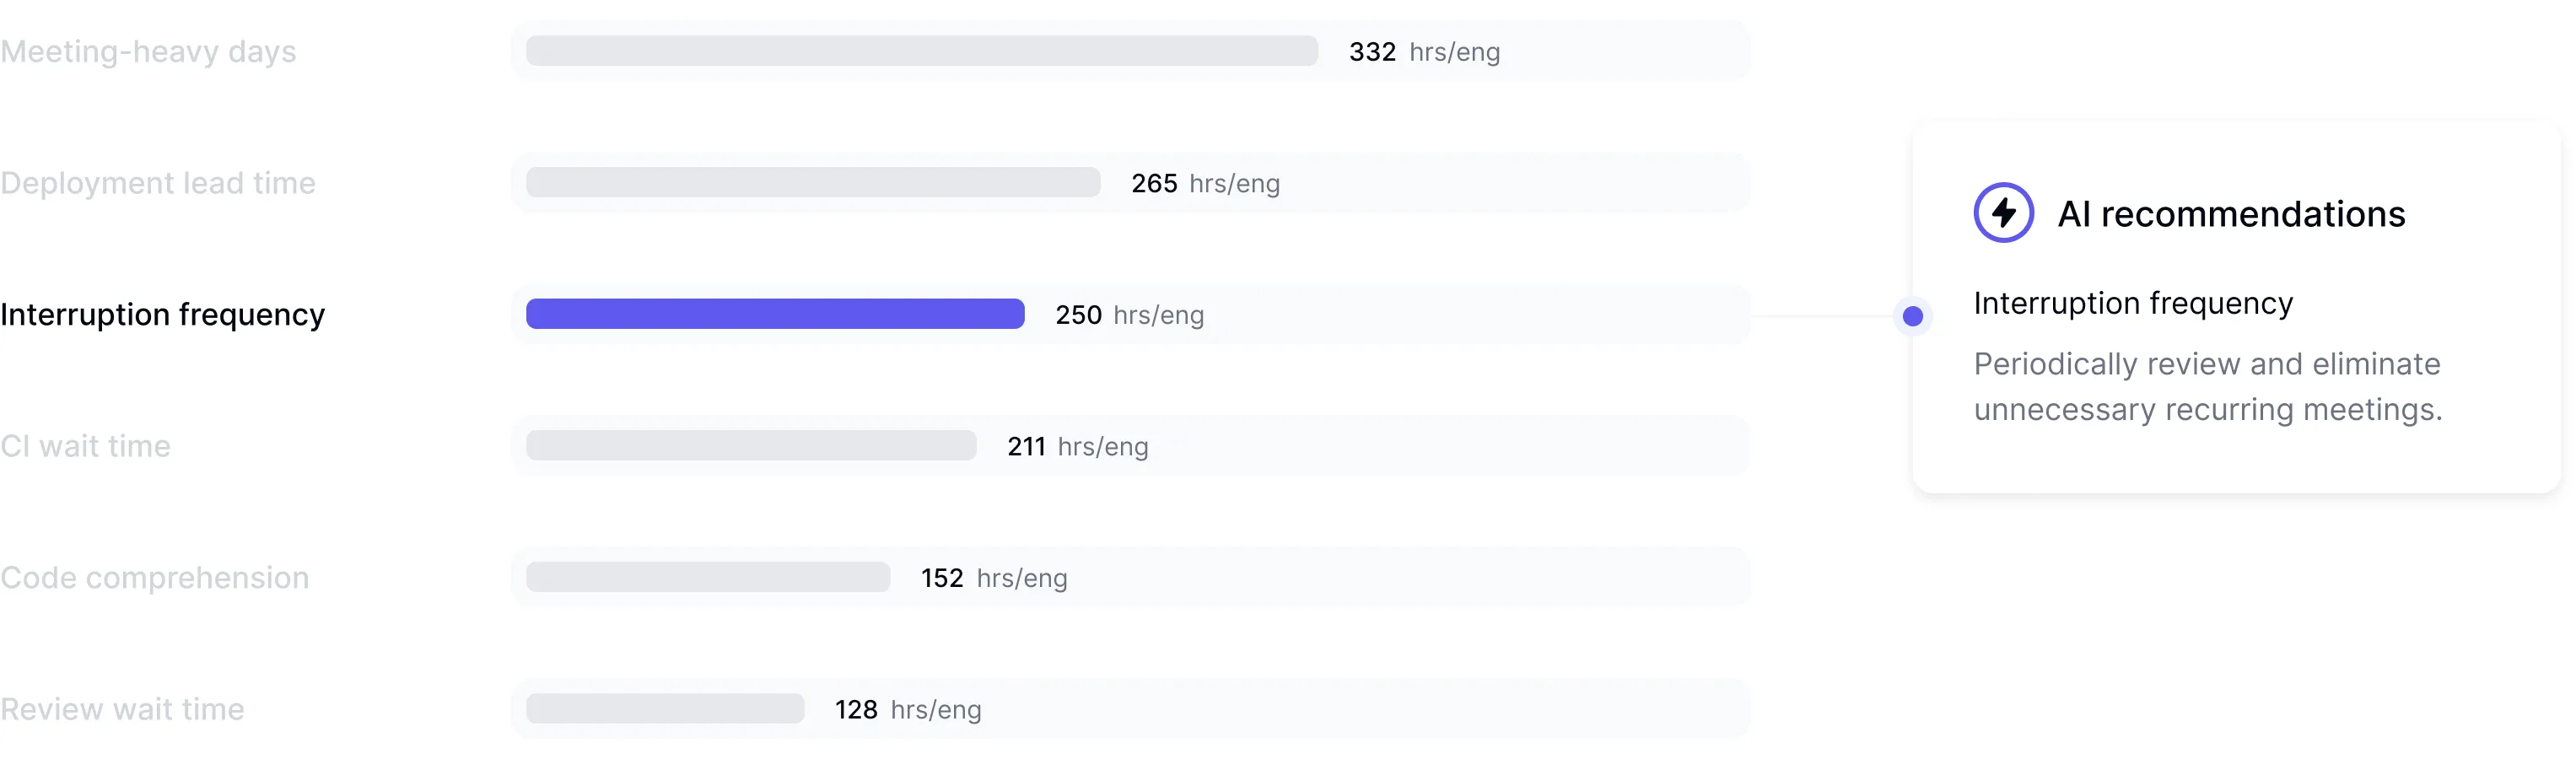
Task: Click the gray CI wait time bar
Action: (x=751, y=445)
